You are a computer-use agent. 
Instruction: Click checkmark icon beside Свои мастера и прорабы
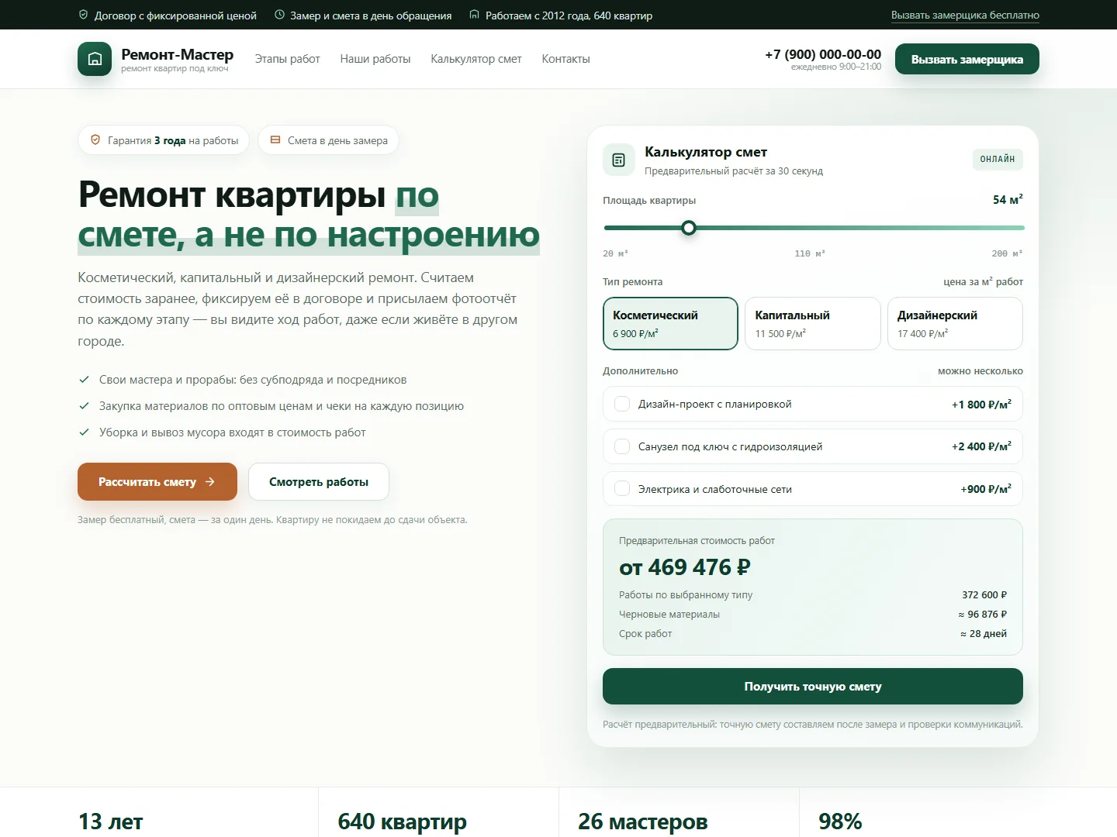[84, 380]
